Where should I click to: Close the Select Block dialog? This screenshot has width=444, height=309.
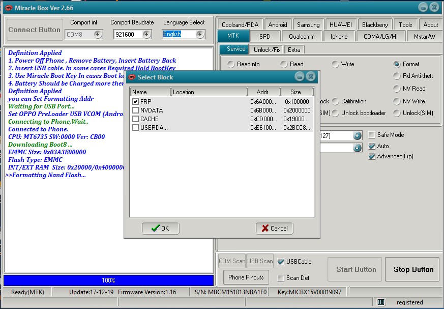[x=311, y=76]
